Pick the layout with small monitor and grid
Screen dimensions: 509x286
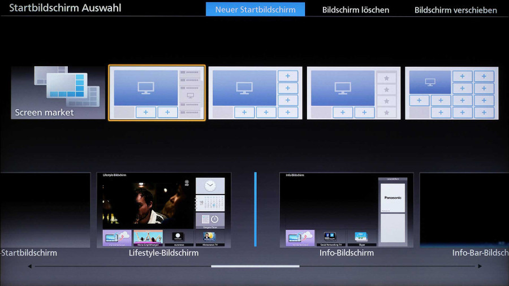click(452, 93)
